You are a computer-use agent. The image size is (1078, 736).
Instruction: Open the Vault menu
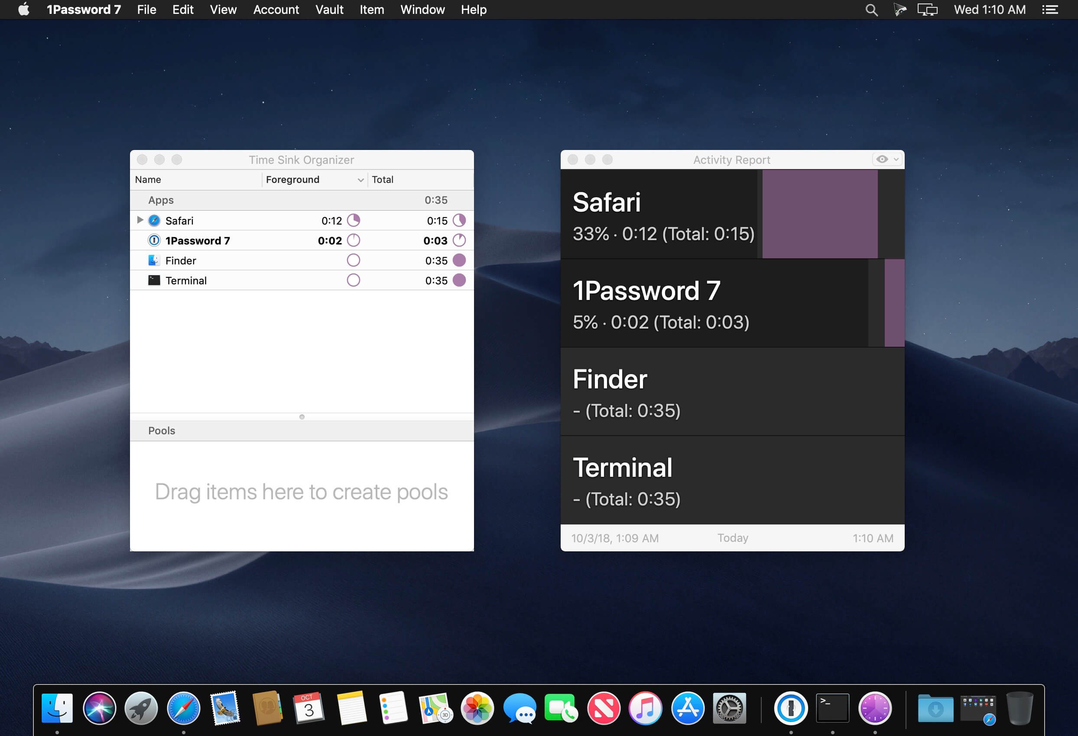pos(329,10)
